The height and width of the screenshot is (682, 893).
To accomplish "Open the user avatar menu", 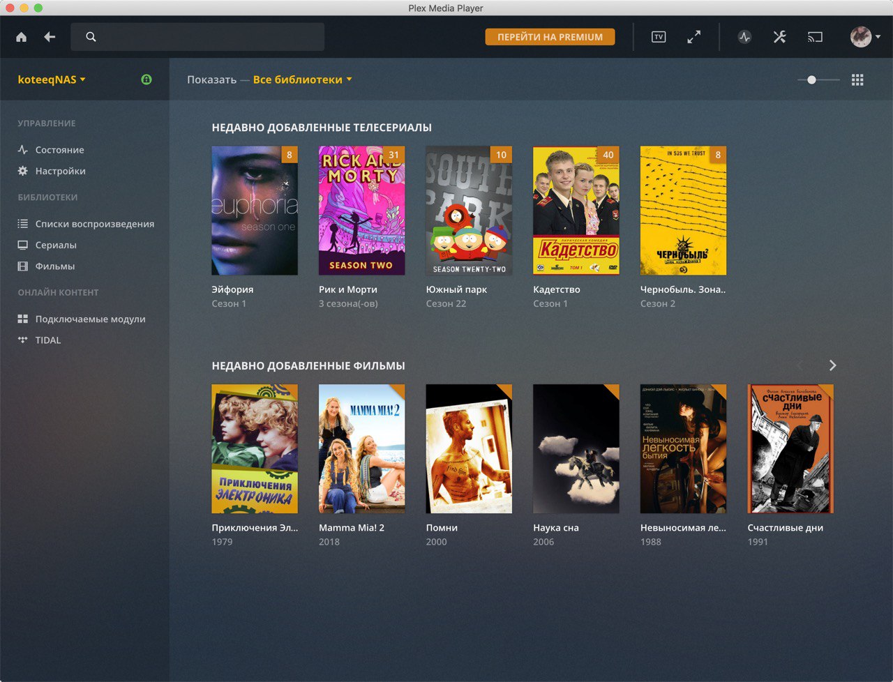I will 865,37.
